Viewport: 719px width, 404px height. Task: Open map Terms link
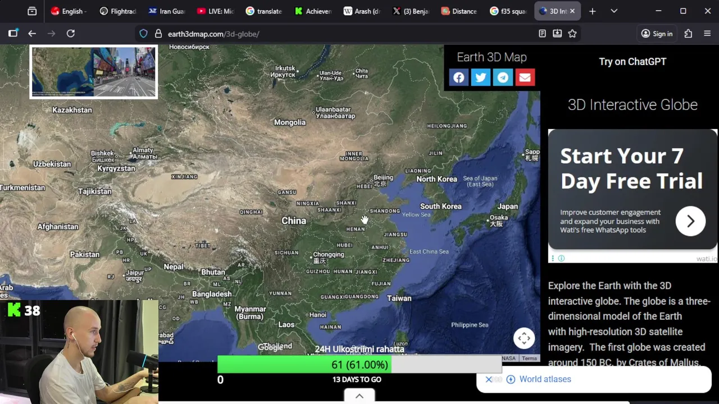[x=529, y=359]
